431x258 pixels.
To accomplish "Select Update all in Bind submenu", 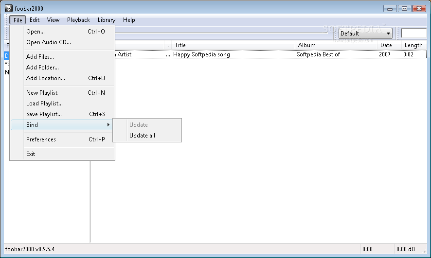I will [147, 136].
